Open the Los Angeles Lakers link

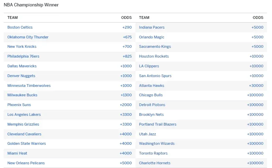(24, 115)
